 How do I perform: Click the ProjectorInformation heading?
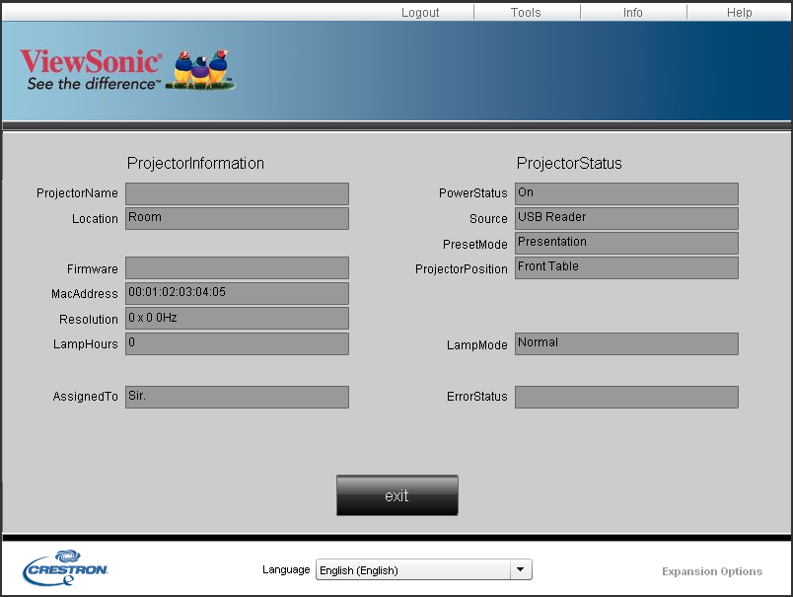195,164
